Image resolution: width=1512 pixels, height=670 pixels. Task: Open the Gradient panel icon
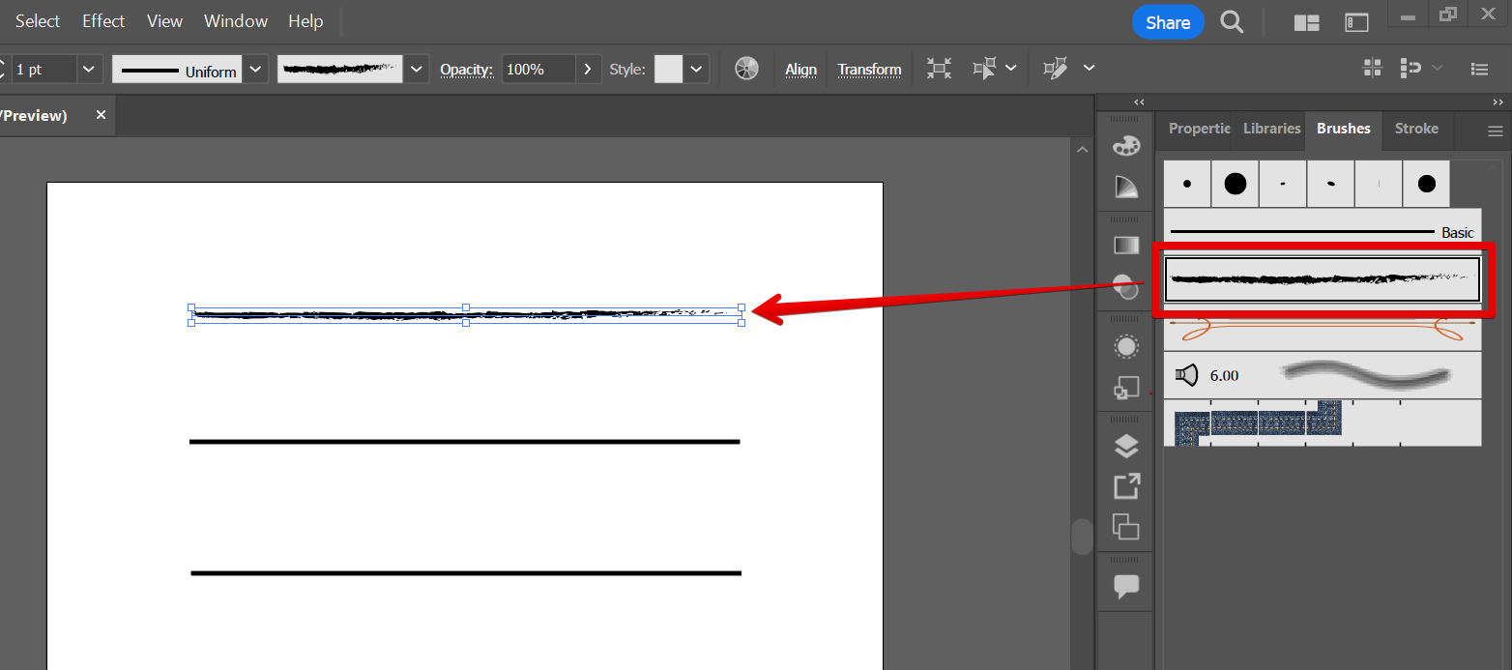click(1126, 246)
